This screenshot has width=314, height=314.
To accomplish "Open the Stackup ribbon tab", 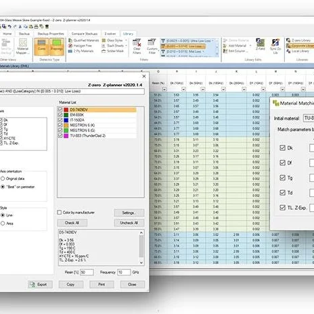I will [24, 34].
